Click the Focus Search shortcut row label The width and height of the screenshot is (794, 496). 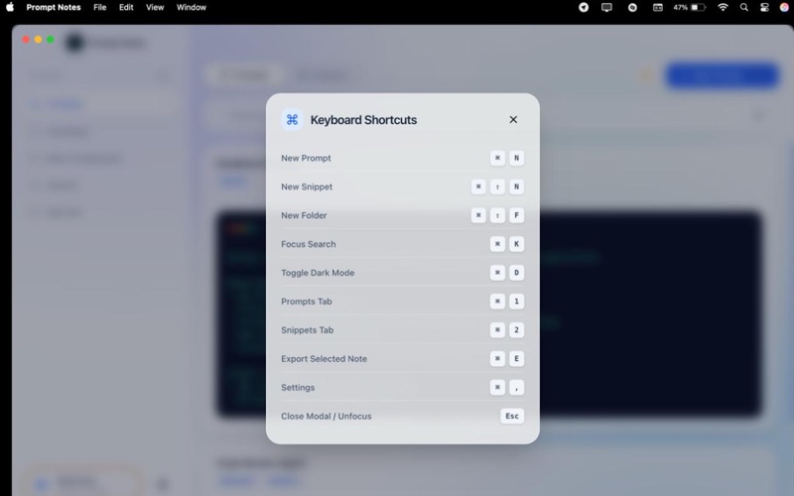click(308, 244)
